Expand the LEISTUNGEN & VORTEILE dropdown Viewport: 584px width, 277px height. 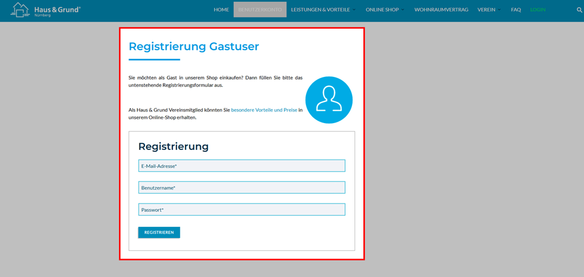pos(322,10)
